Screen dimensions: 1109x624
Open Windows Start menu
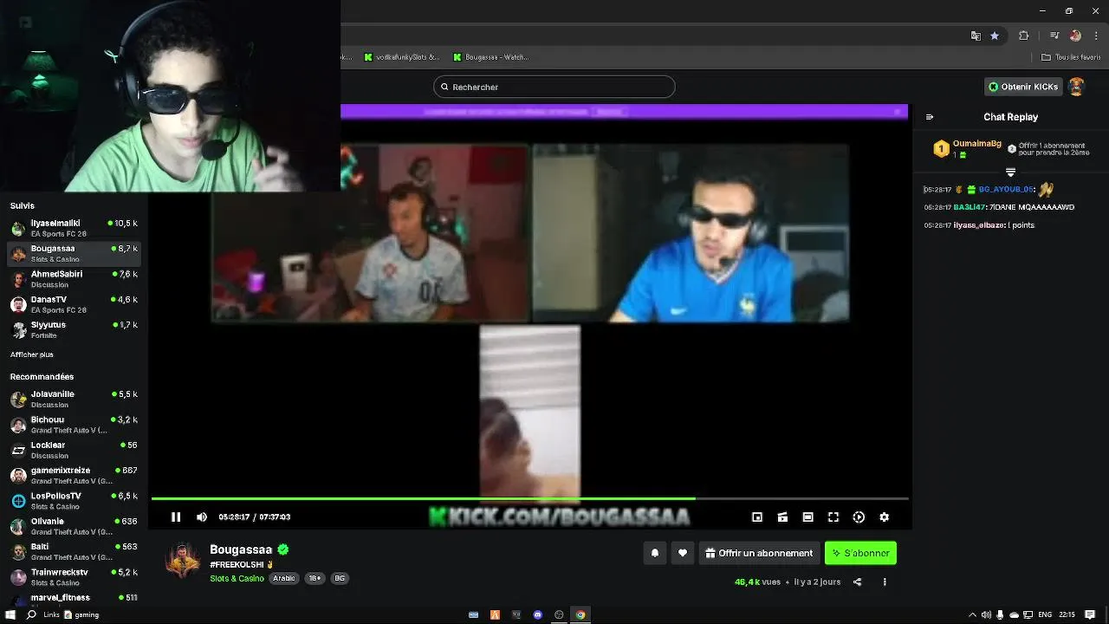10,614
